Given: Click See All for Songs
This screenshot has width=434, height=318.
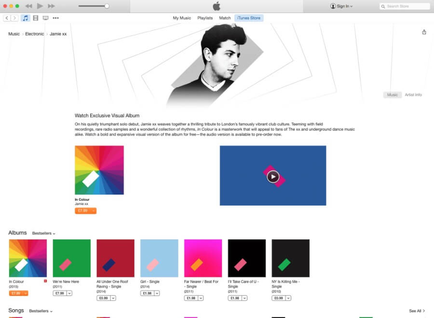Looking at the screenshot, I should point(417,311).
